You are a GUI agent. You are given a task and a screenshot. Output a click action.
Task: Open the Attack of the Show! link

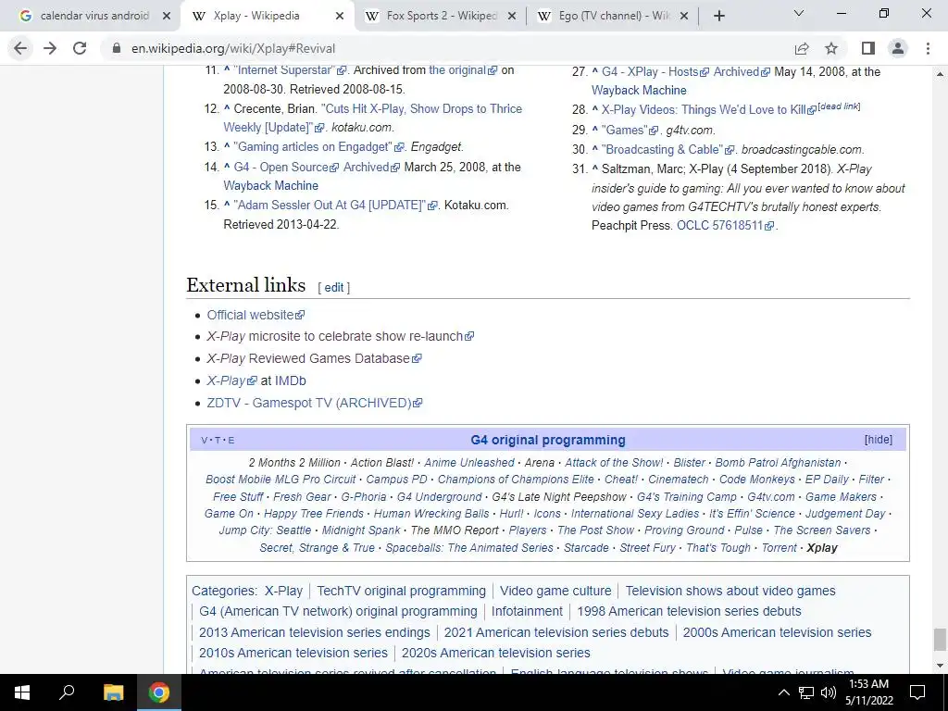point(614,463)
